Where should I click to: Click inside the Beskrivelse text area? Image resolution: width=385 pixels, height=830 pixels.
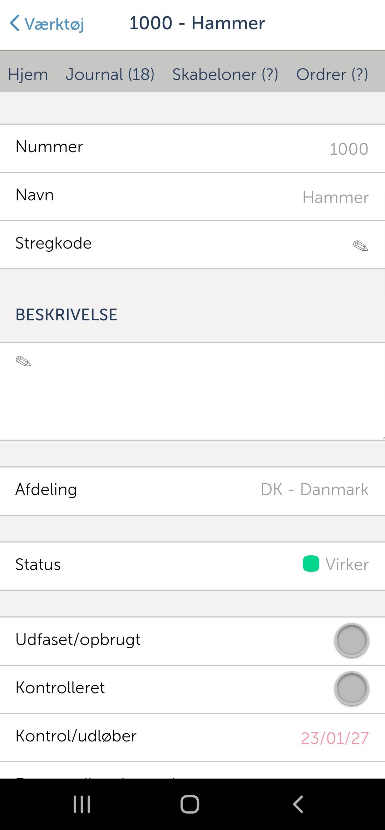click(x=192, y=396)
